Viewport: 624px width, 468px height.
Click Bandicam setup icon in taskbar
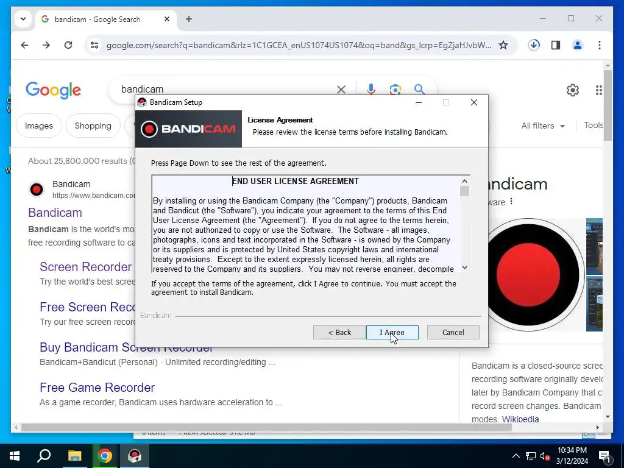[x=135, y=456]
